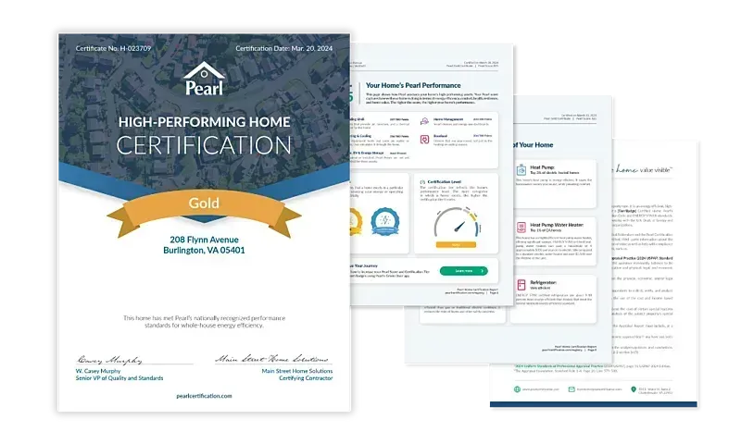The image size is (741, 444).
Task: Click the Certification Level gauge needle
Action: 459,227
